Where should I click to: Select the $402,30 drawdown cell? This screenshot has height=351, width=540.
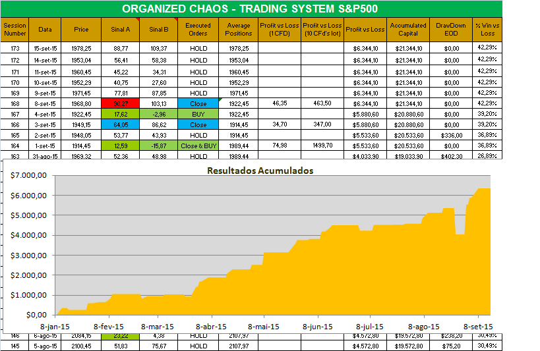[451, 156]
